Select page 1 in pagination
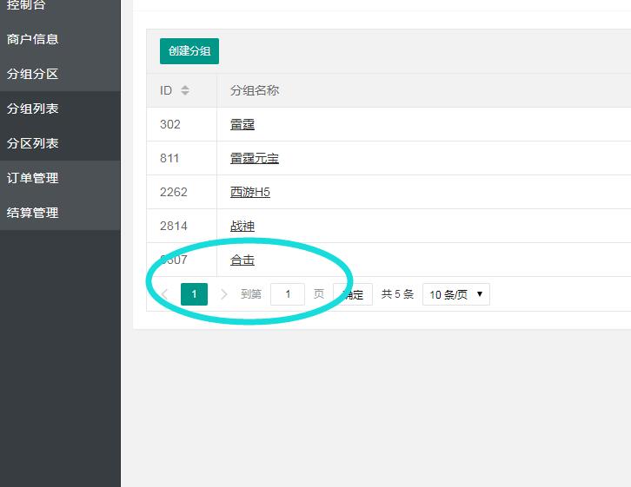The width and height of the screenshot is (631, 487). 194,294
